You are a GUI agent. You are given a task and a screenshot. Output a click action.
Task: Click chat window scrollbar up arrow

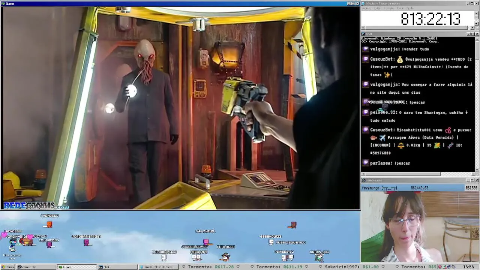click(x=477, y=39)
